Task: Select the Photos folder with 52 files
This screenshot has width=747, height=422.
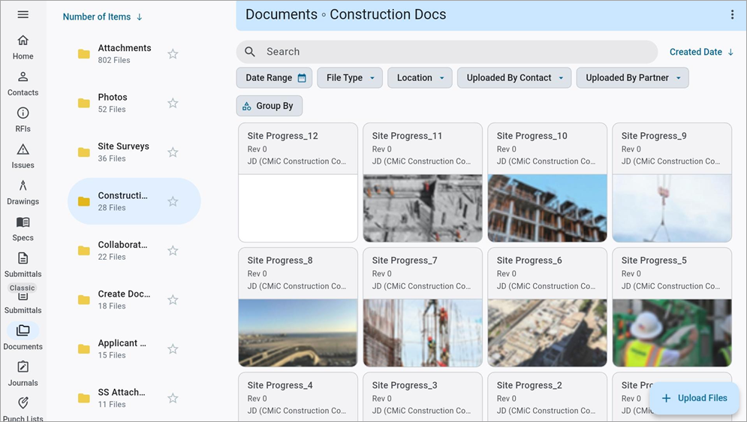Action: (x=134, y=103)
